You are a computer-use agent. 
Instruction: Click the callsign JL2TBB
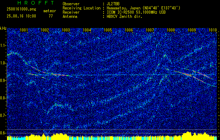(x=113, y=4)
